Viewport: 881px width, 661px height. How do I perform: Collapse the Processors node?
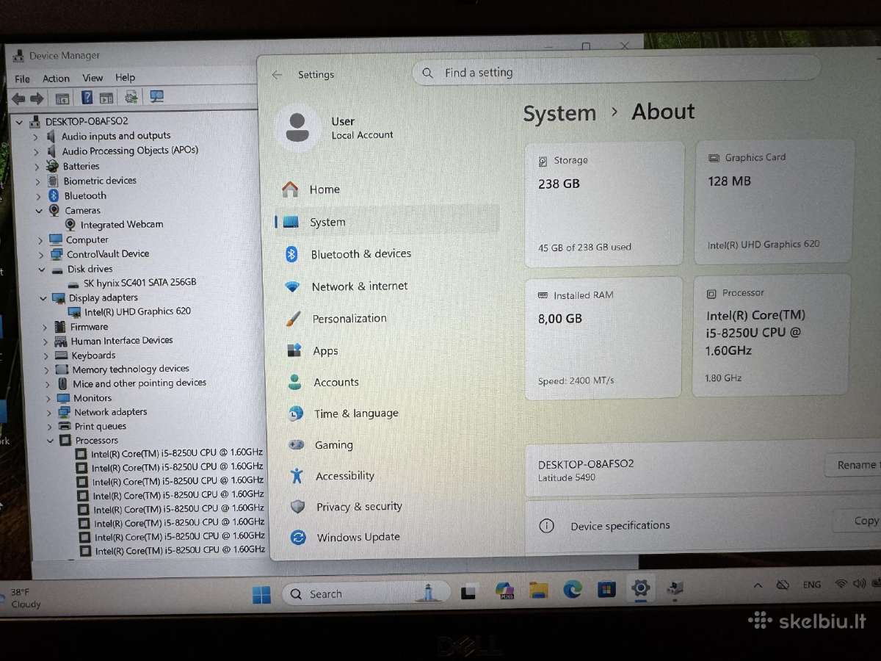pos(50,441)
